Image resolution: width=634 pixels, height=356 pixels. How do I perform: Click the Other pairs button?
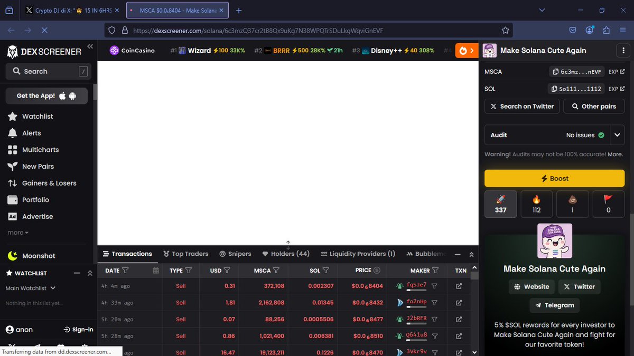coord(594,107)
